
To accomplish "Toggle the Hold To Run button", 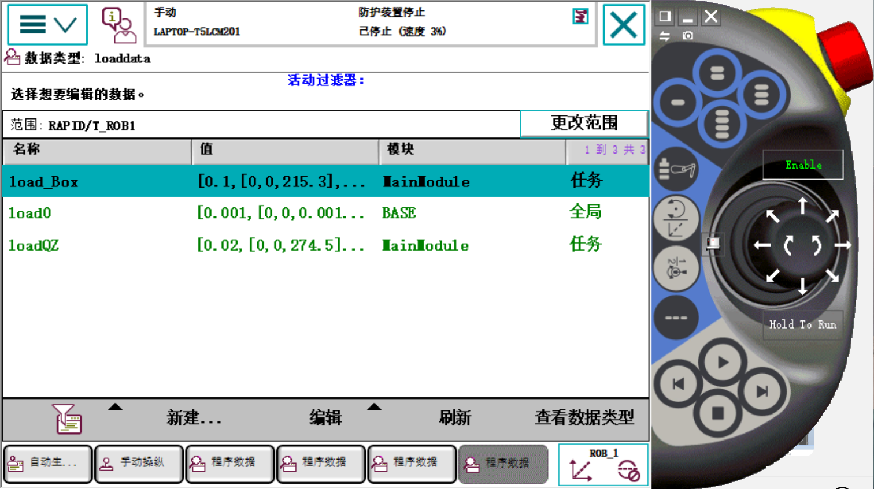I will (x=802, y=324).
